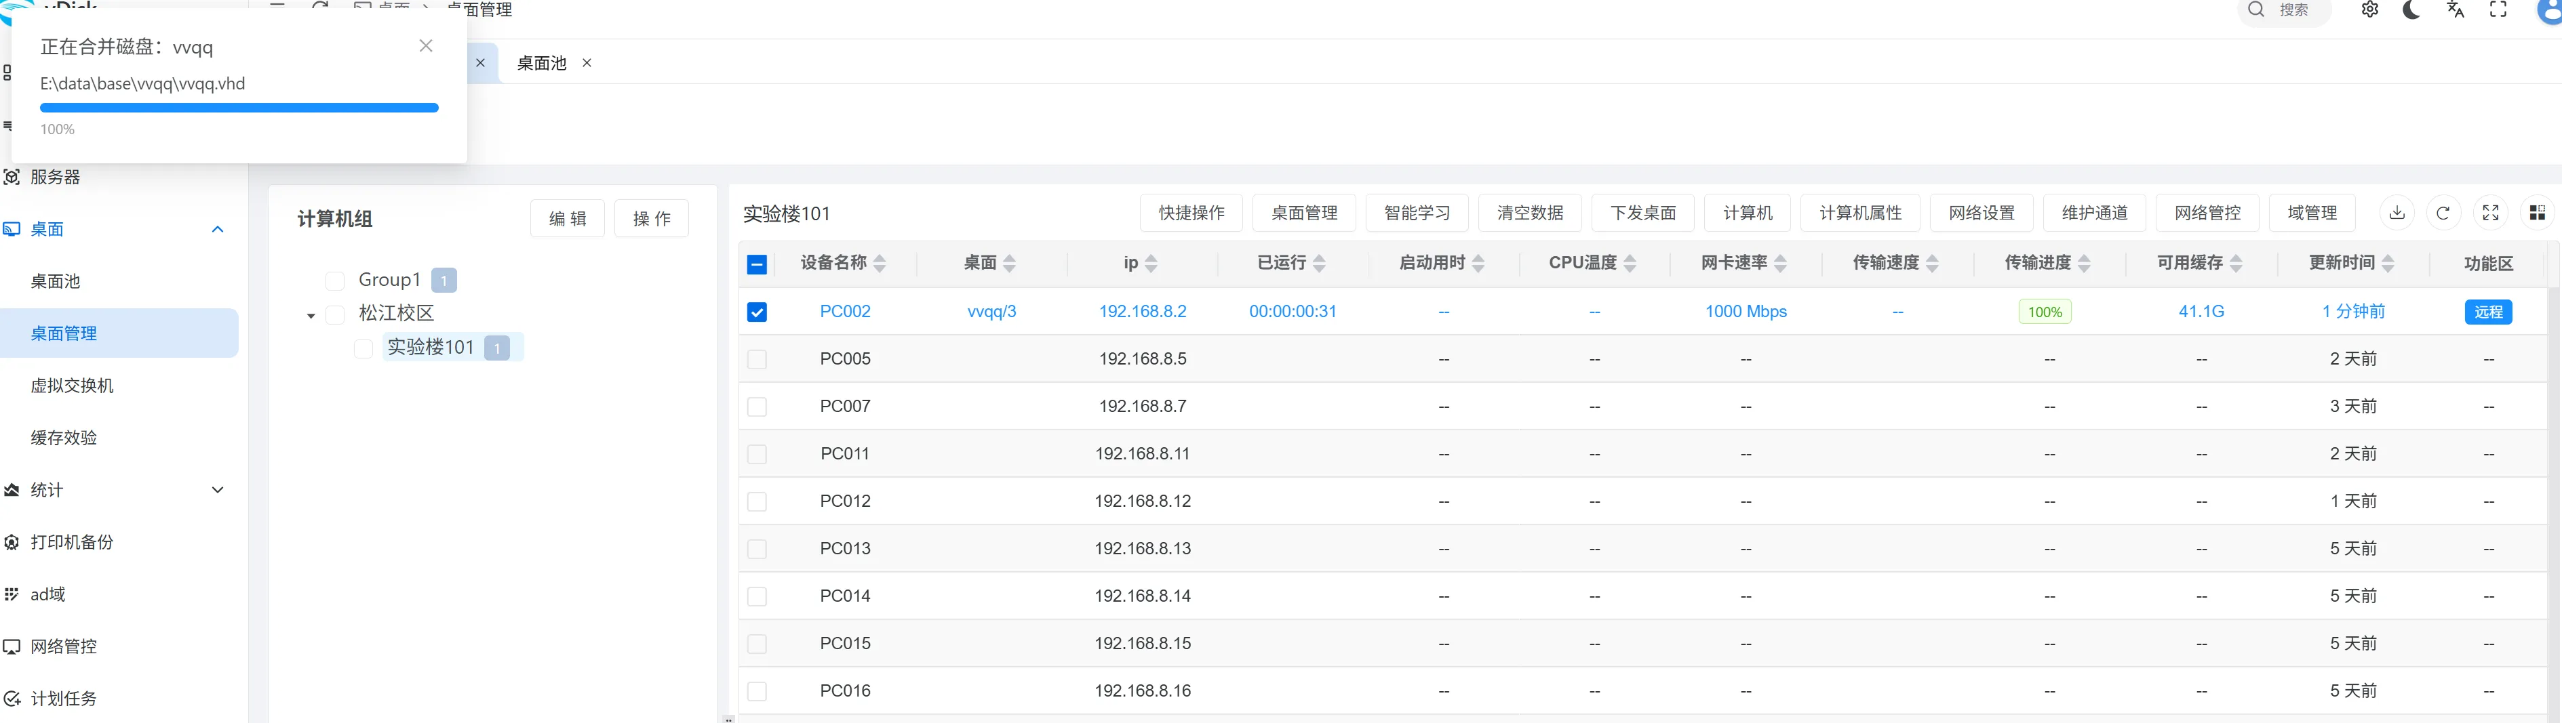
Task: Collapse the 松江校区 tree node
Action: coord(311,316)
